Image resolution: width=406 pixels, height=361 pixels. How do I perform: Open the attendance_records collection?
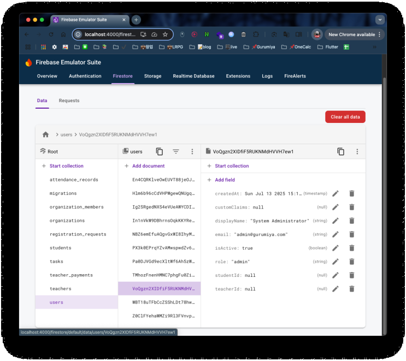(x=77, y=180)
